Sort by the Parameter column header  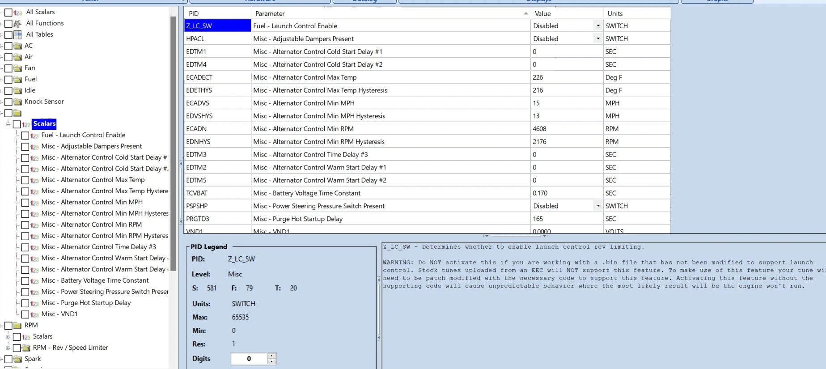point(391,13)
